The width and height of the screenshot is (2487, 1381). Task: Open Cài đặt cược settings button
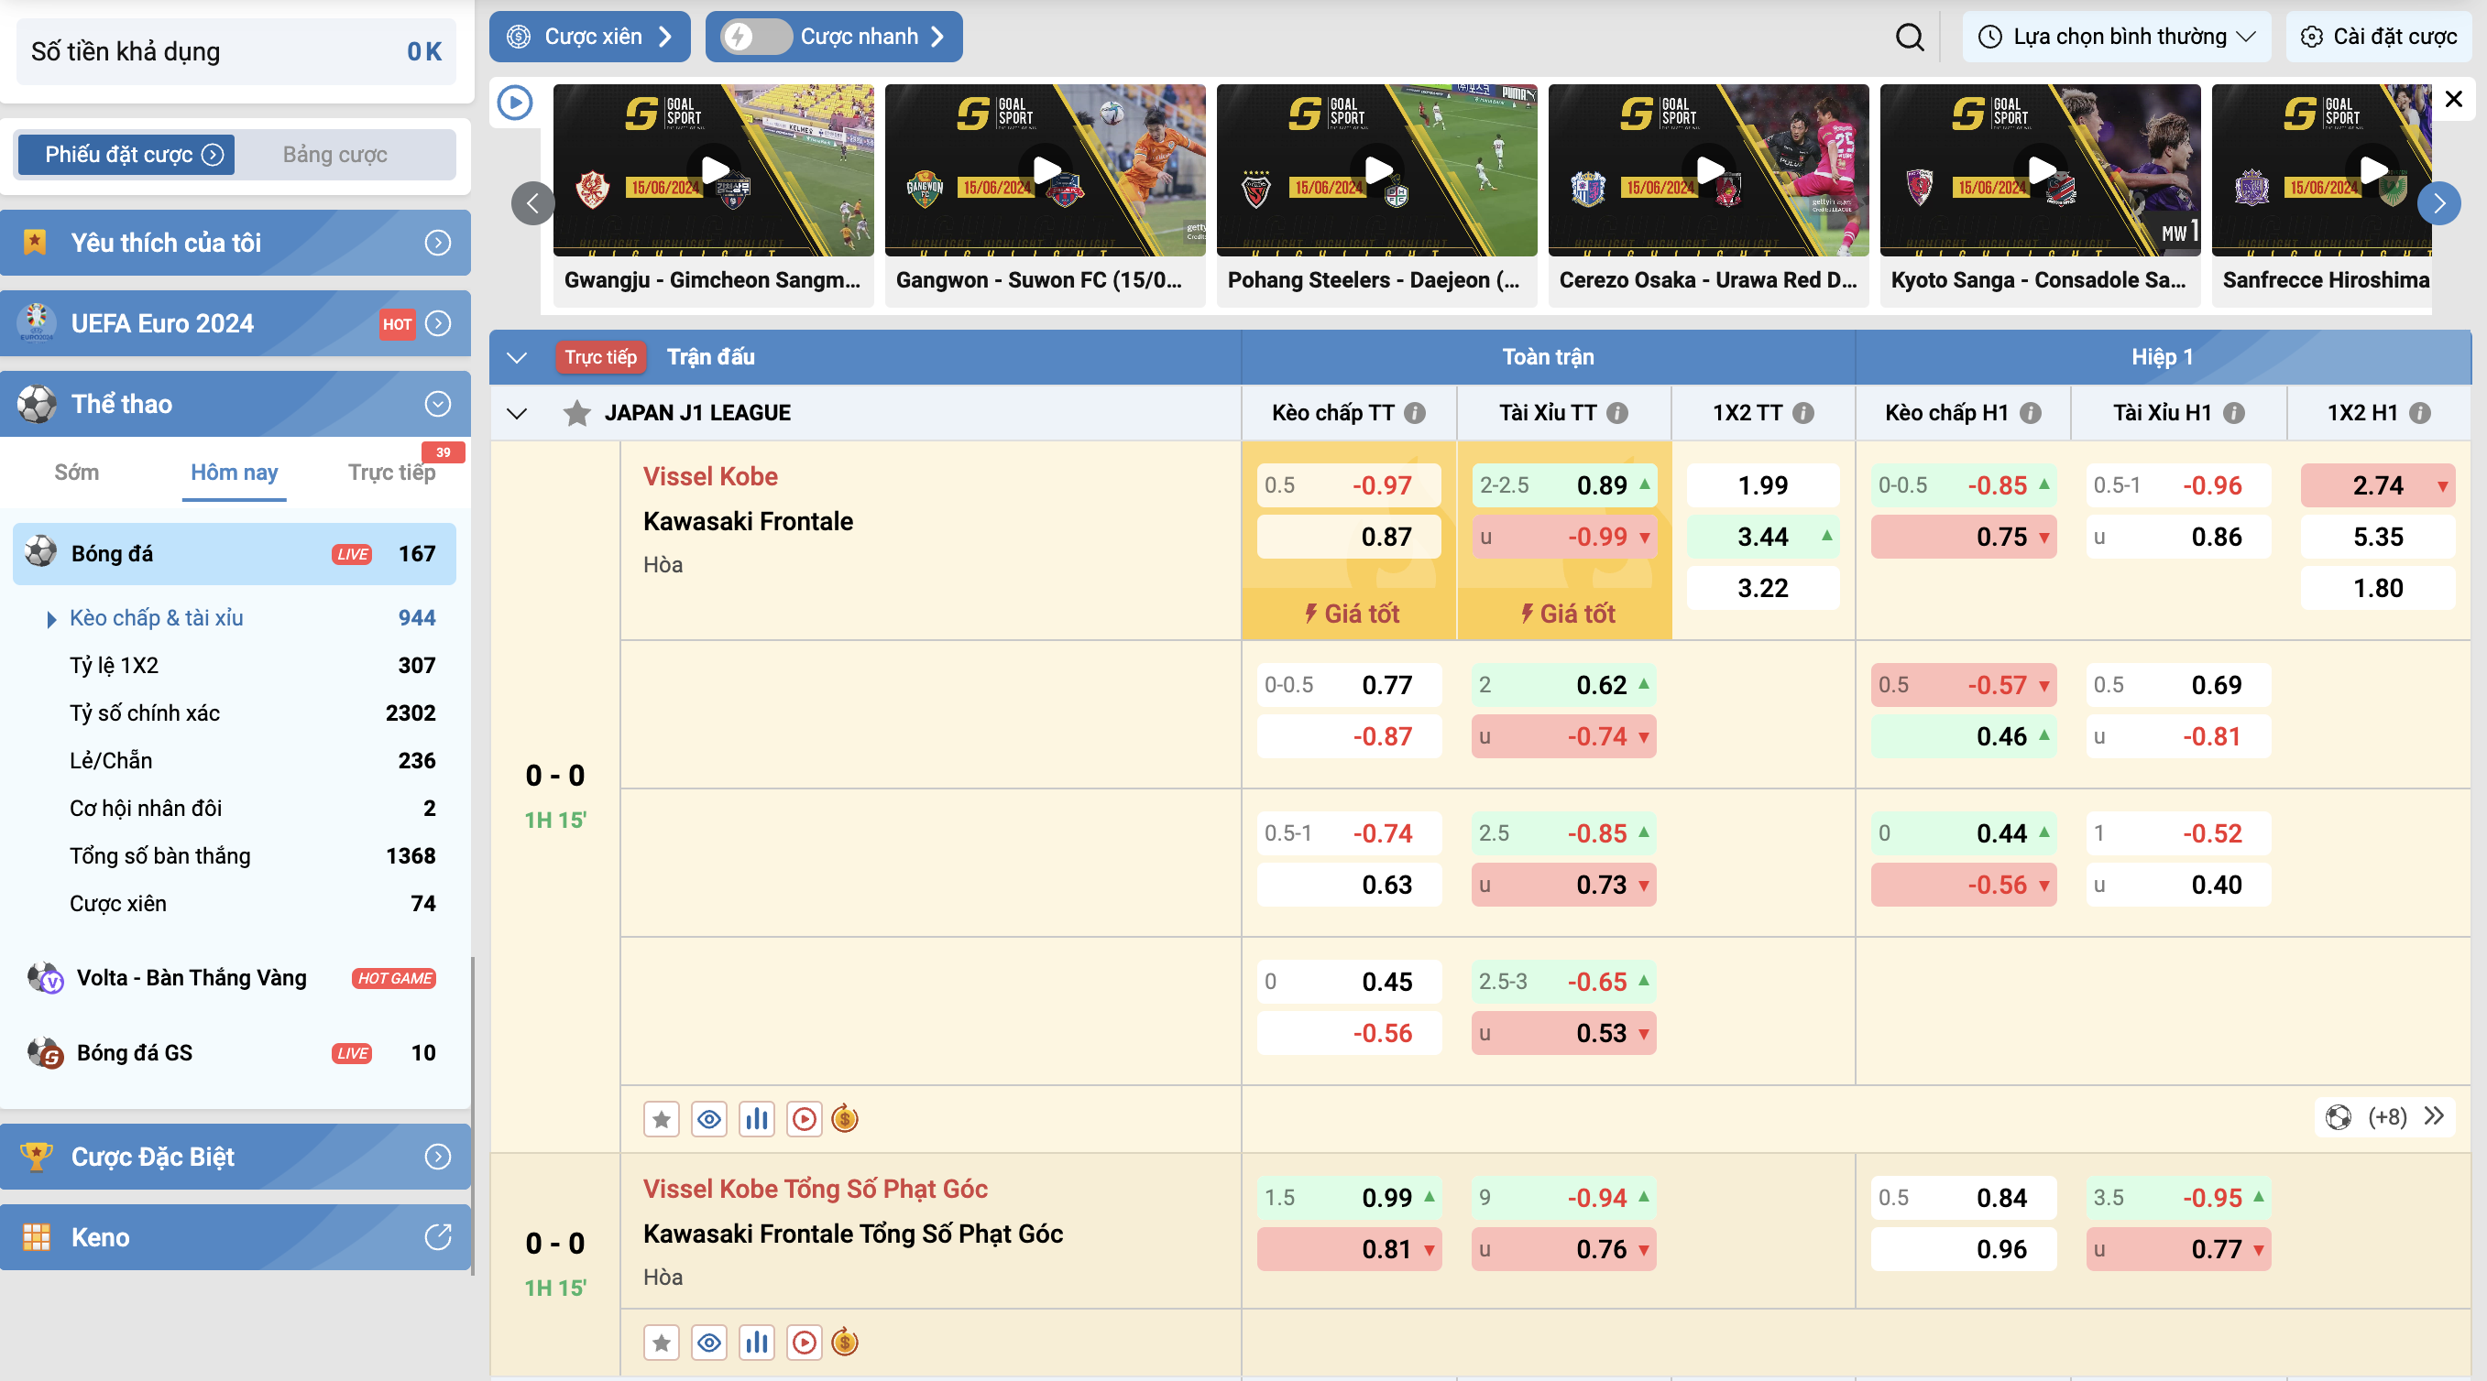pos(2379,37)
